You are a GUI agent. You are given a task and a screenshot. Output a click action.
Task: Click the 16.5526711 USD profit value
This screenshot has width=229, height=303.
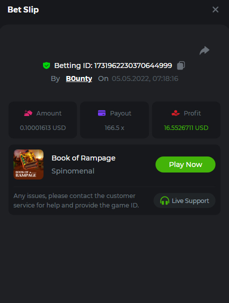click(186, 127)
